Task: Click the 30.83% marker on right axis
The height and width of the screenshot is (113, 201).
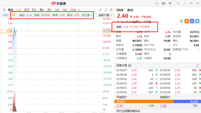Action: tap(108, 31)
